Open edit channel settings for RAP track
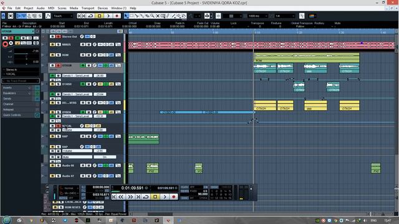Image resolution: width=399 pixels, height=224 pixels. coord(95,136)
